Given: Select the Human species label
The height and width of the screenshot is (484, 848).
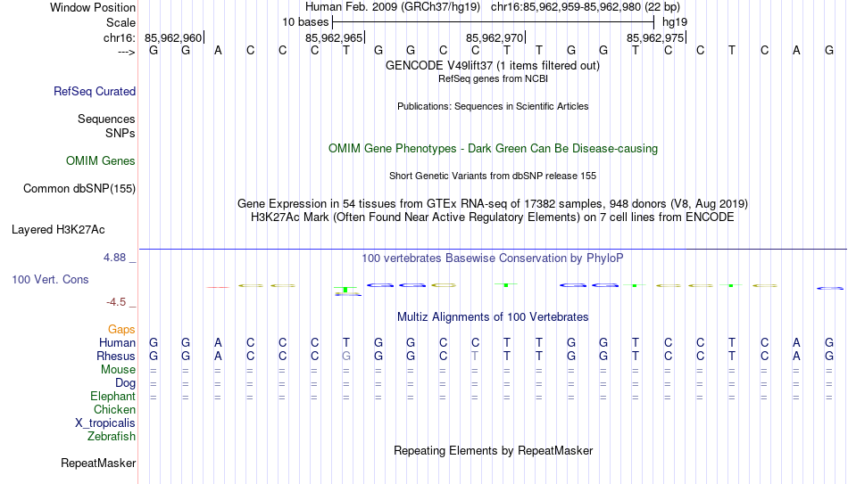Looking at the screenshot, I should 117,342.
